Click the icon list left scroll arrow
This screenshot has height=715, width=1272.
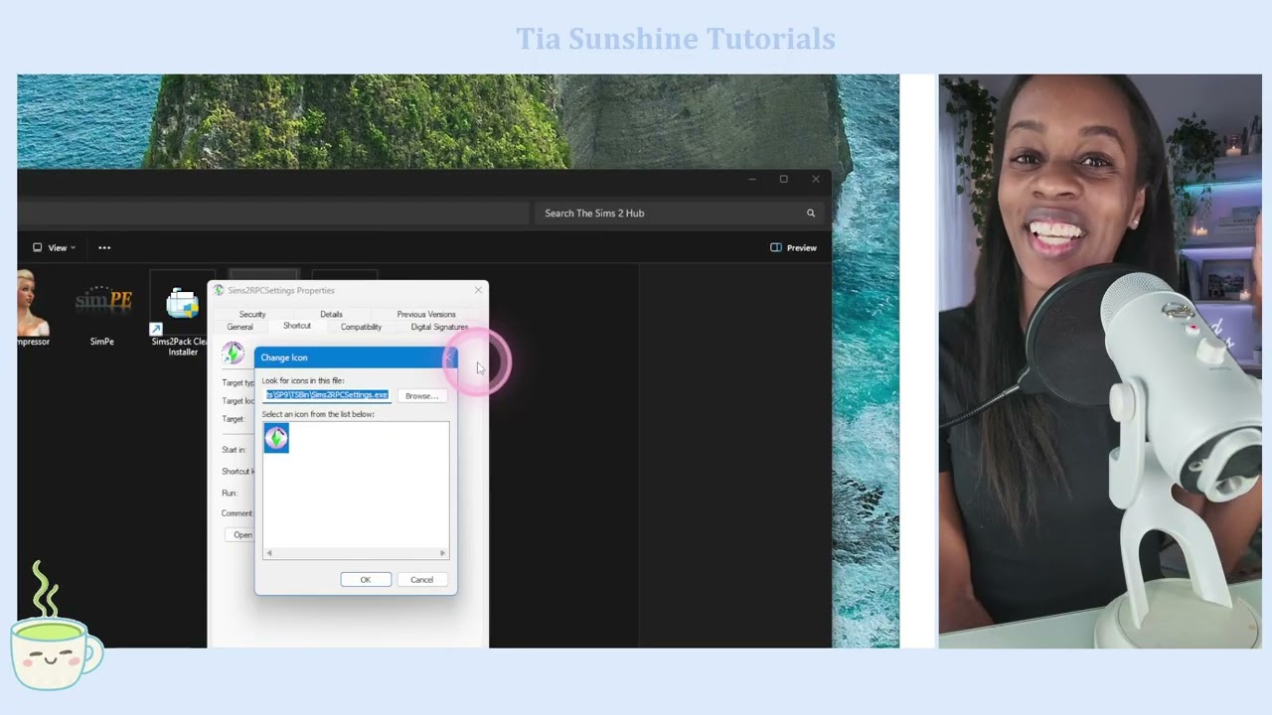click(x=268, y=553)
